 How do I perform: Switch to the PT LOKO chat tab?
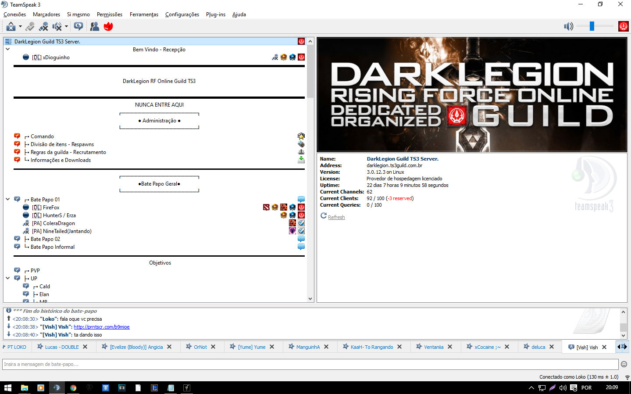coord(17,347)
